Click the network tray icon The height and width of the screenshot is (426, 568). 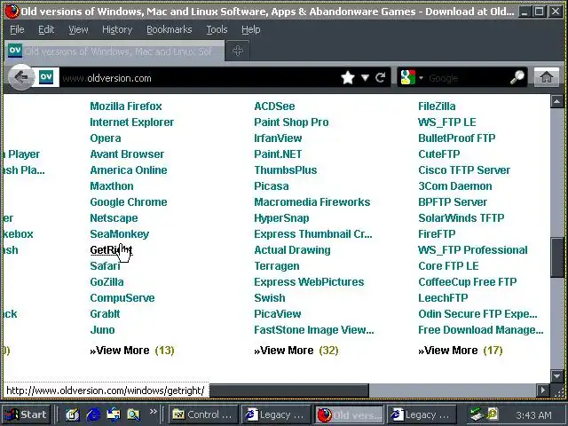click(477, 414)
